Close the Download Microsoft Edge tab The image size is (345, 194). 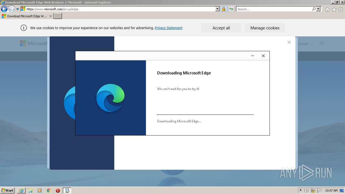(50, 16)
